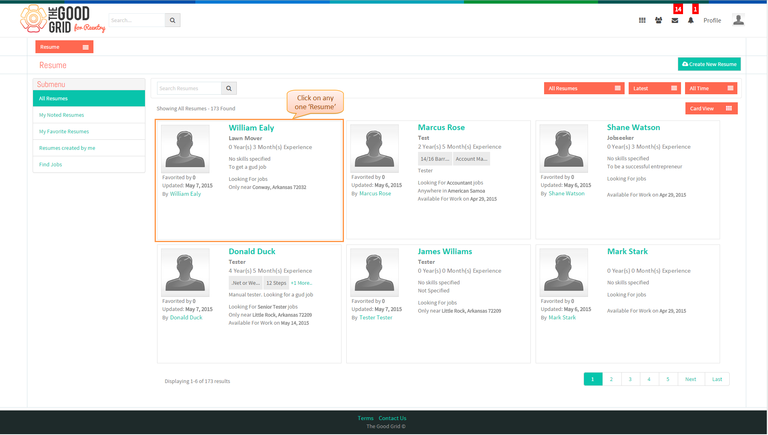Open the messages envelope icon

[x=675, y=20]
